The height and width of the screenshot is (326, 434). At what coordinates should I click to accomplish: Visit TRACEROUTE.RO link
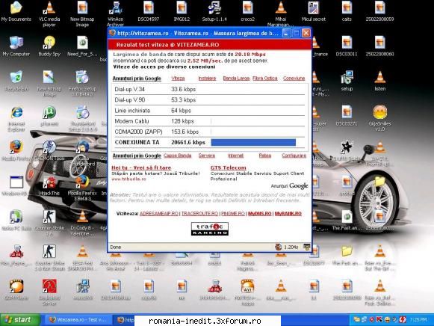200,214
